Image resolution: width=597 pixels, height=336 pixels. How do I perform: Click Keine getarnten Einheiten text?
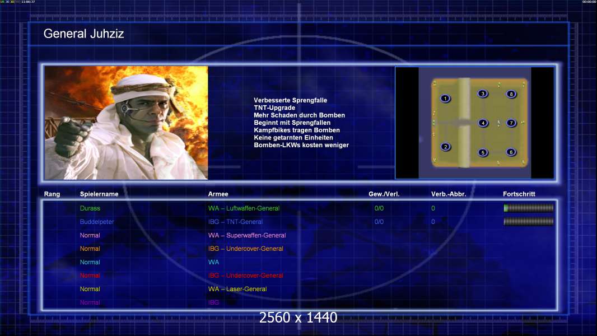point(293,138)
